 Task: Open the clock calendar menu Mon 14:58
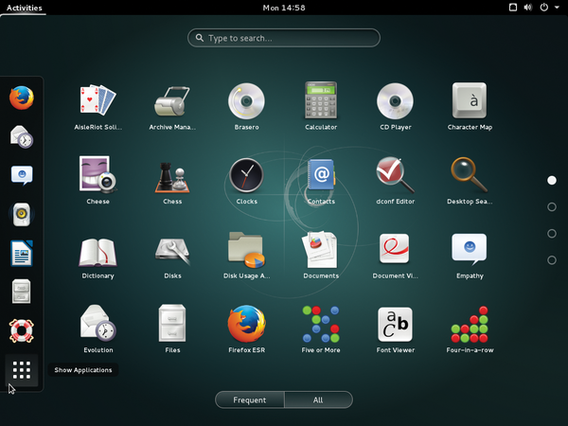pyautogui.click(x=284, y=8)
